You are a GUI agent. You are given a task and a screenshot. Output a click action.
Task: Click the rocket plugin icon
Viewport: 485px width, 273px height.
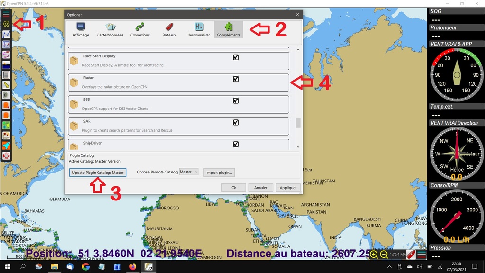pos(6,146)
